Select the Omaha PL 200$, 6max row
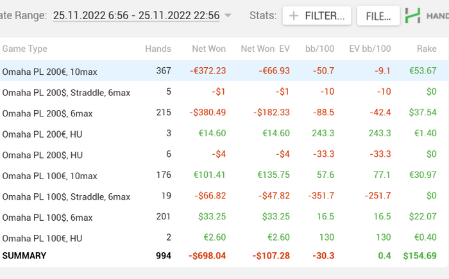449x279 pixels. coord(47,113)
